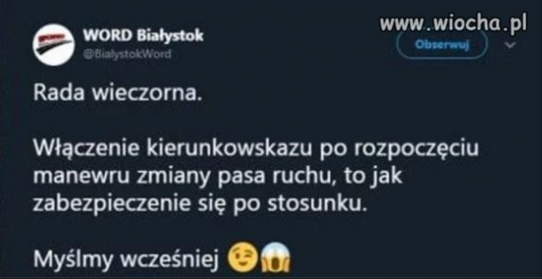The image size is (542, 279).
Task: Click the line 'manewru zmiany pasa ruchu, to jak'
Action: [217, 177]
